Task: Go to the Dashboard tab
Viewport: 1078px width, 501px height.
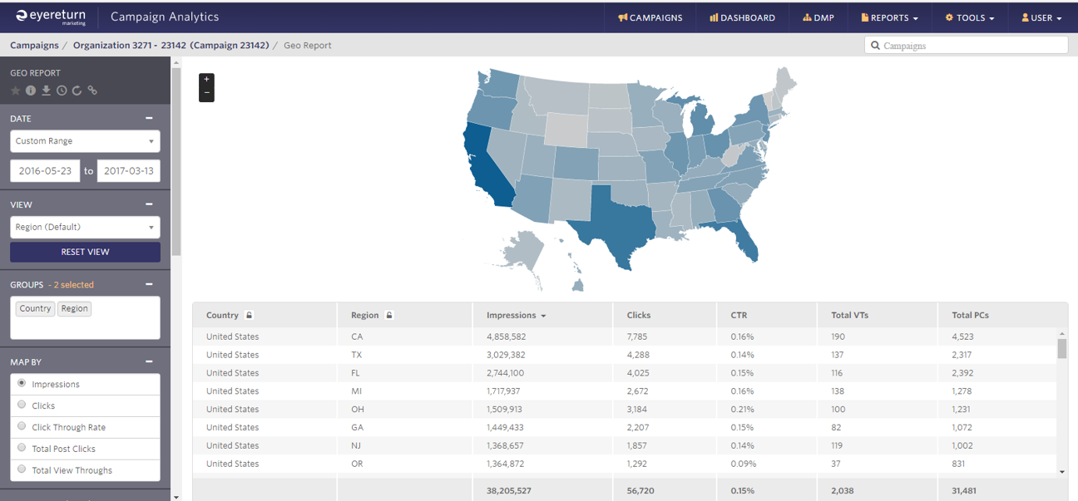Action: tap(742, 17)
